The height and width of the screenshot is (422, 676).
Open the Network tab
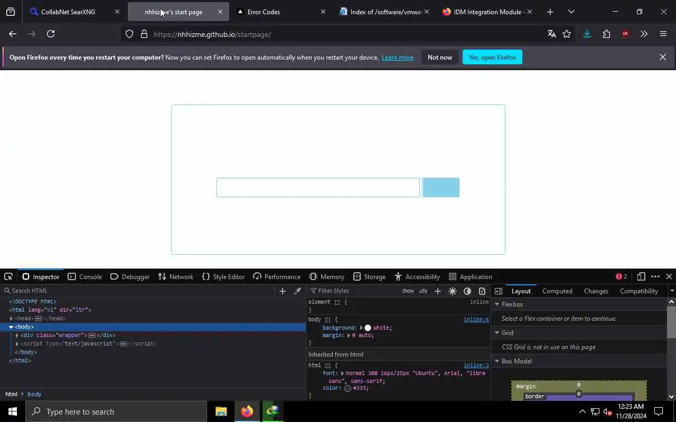tap(176, 276)
